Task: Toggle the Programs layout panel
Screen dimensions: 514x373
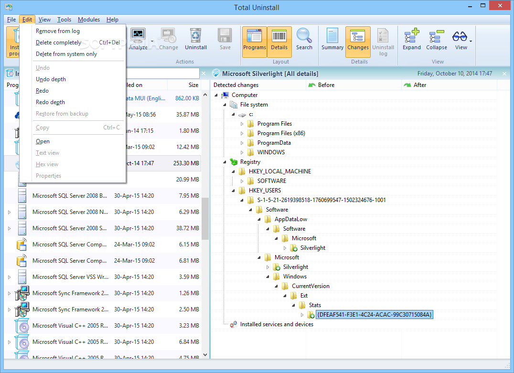Action: 255,42
